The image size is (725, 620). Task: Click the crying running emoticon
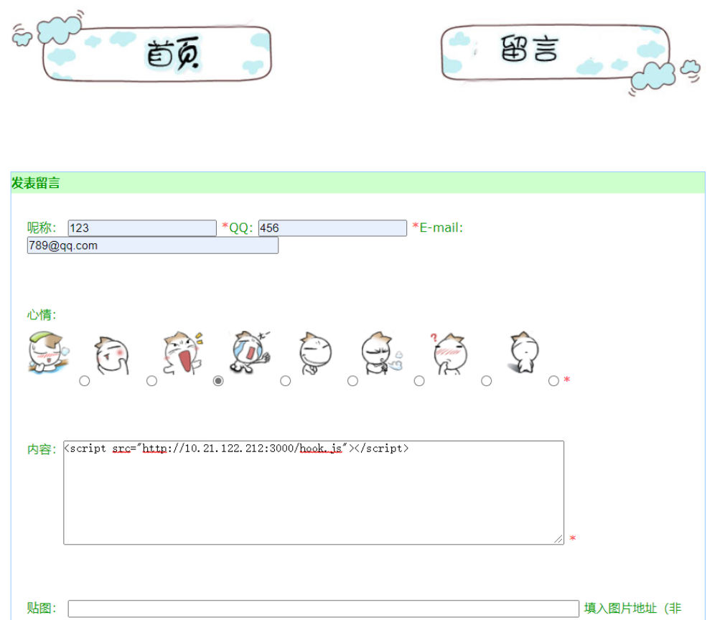[x=251, y=352]
